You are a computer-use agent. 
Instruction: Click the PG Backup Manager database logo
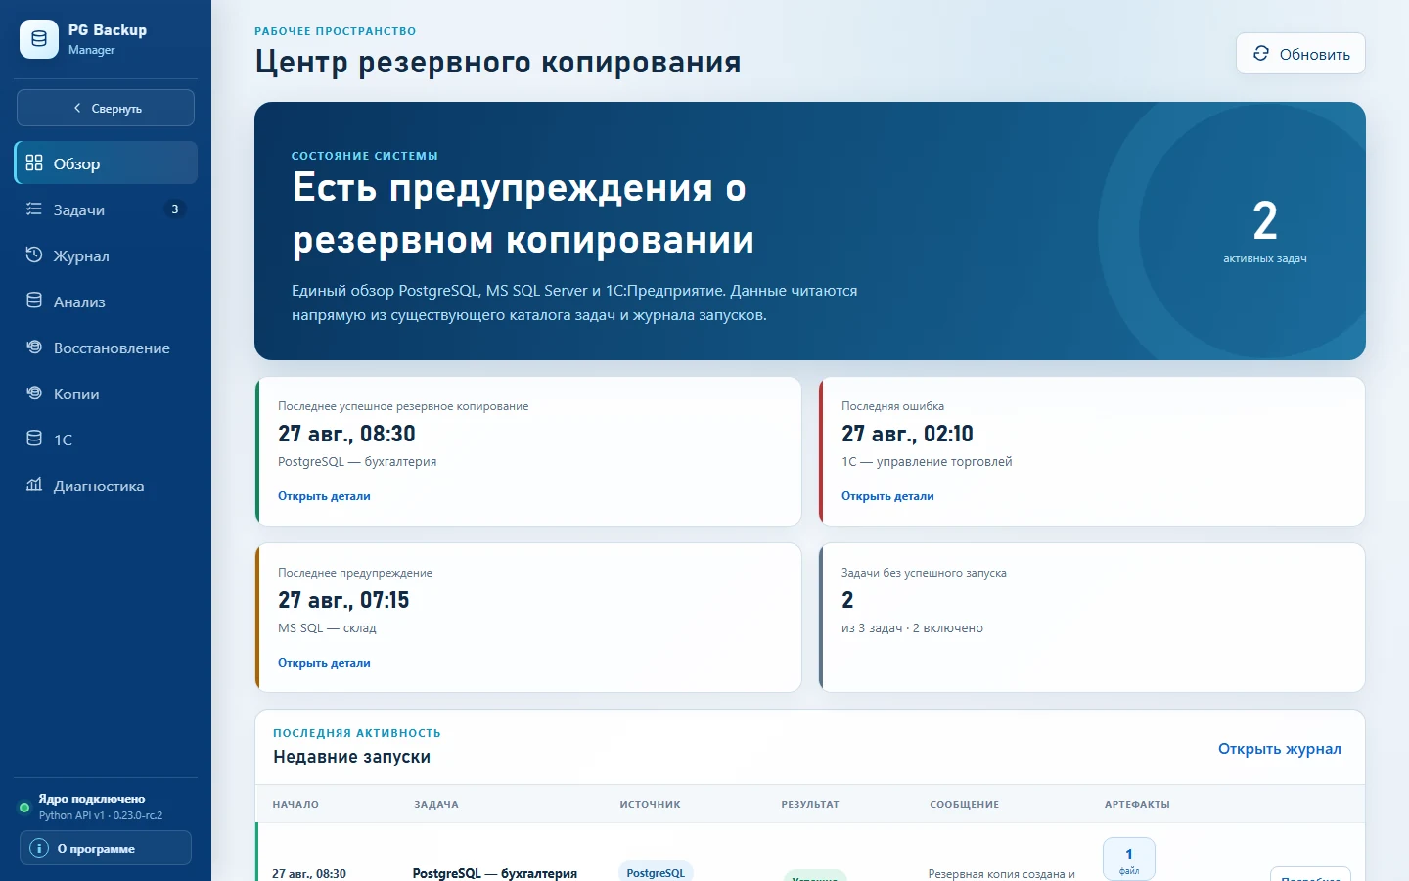39,39
